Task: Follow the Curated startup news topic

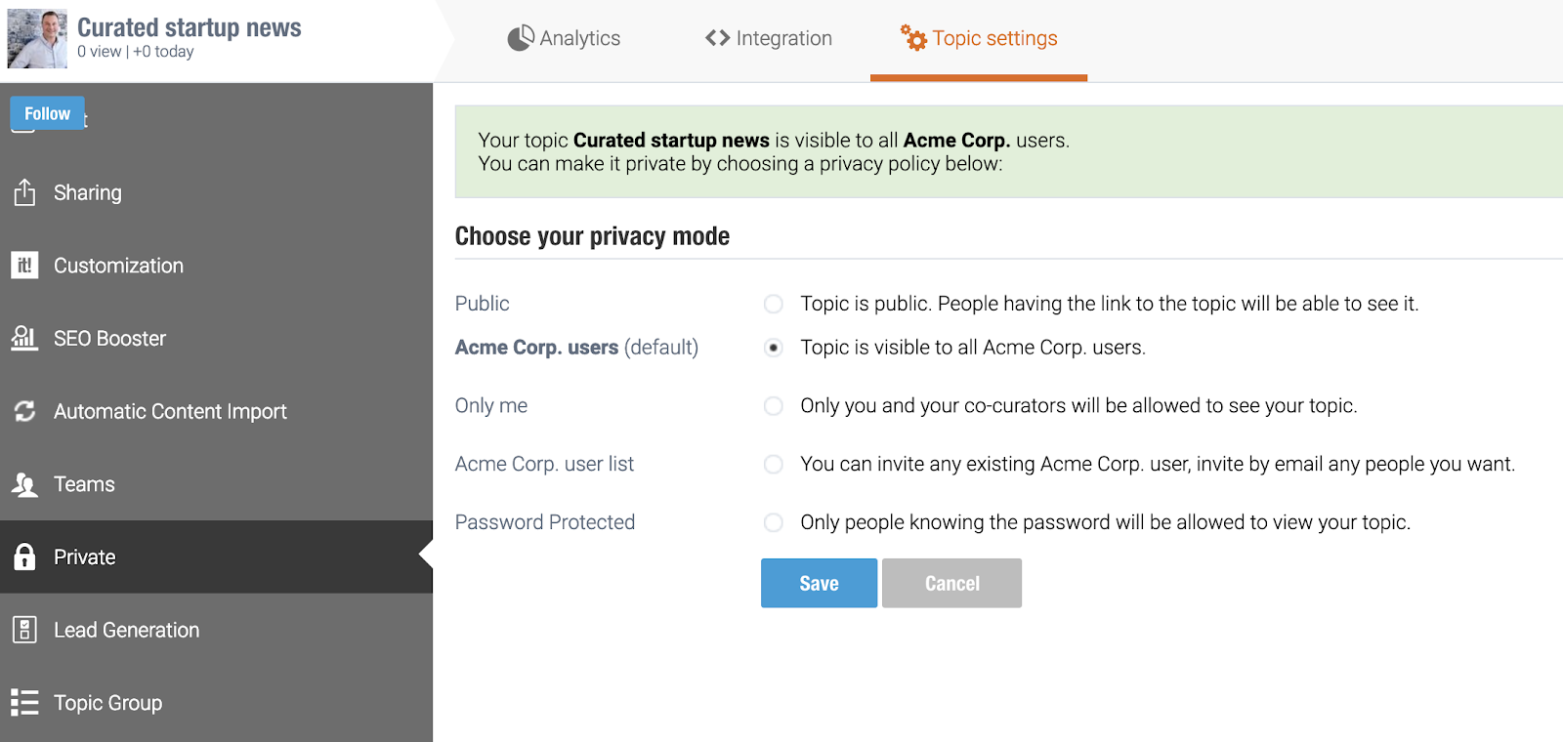Action: tap(47, 113)
